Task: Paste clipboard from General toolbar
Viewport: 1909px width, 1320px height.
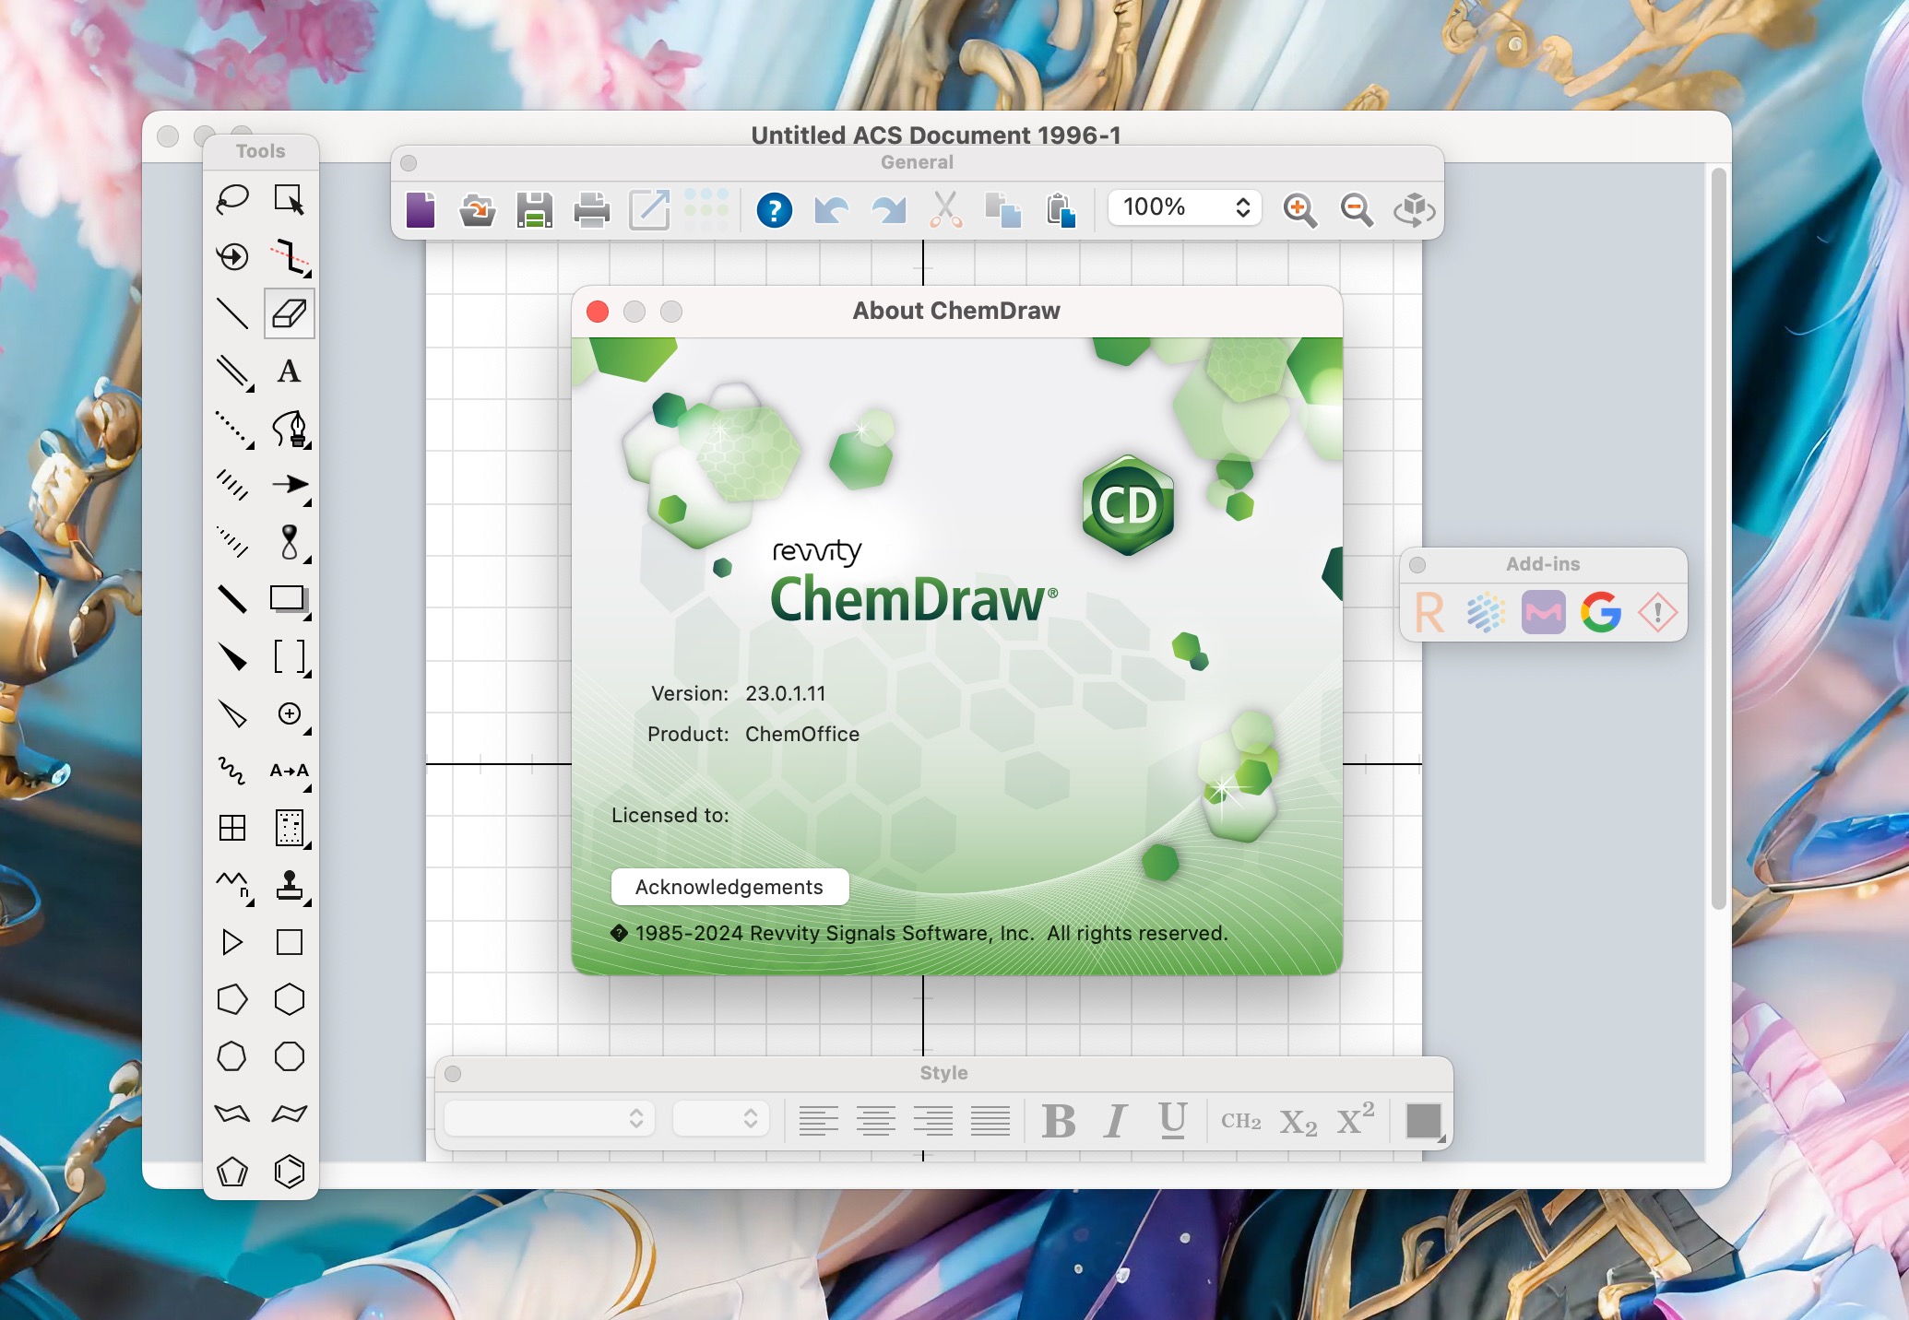Action: (1061, 209)
